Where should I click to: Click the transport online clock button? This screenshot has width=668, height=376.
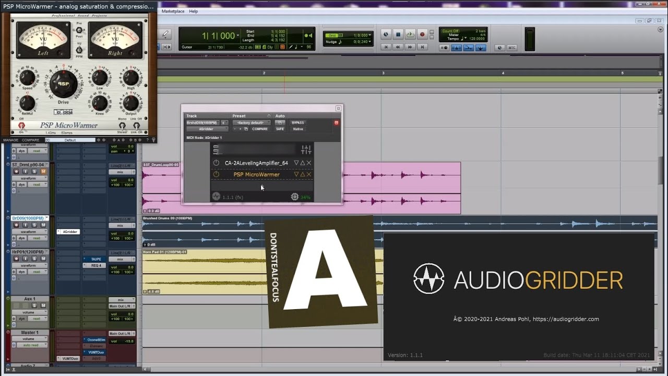(386, 34)
